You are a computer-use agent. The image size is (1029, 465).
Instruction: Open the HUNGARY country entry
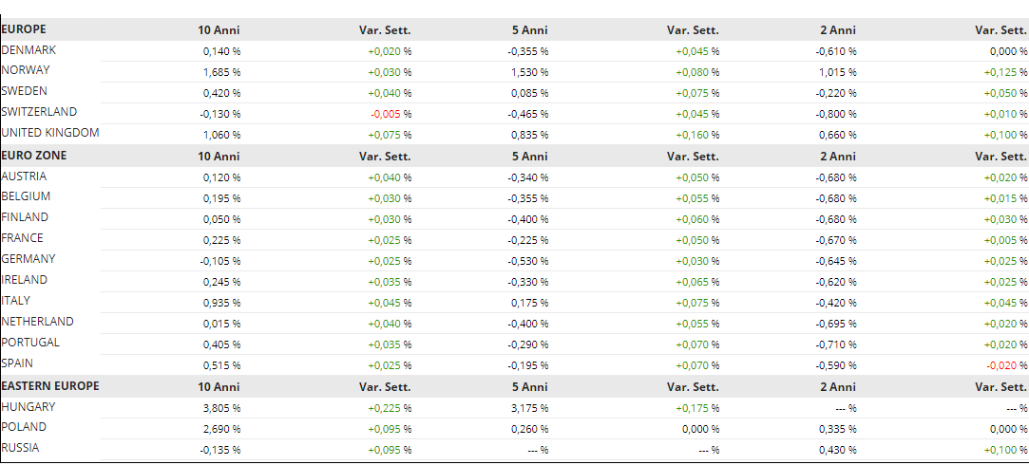[29, 407]
